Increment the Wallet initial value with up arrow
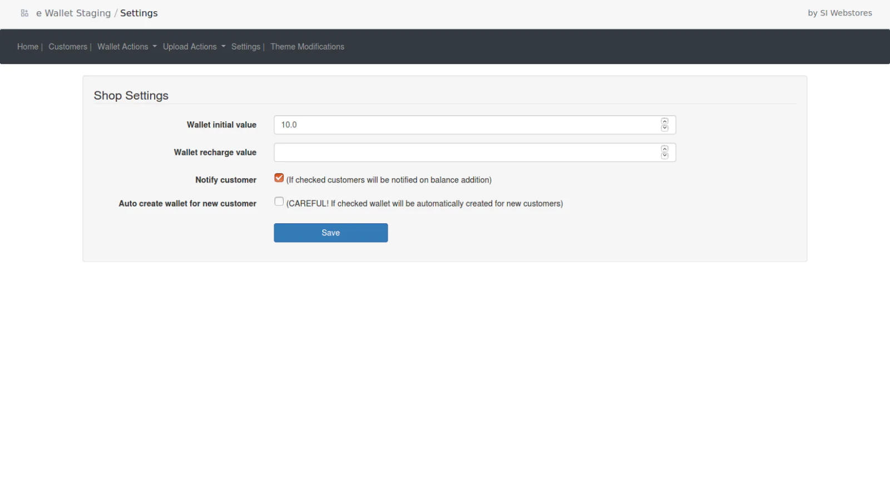 coord(664,121)
